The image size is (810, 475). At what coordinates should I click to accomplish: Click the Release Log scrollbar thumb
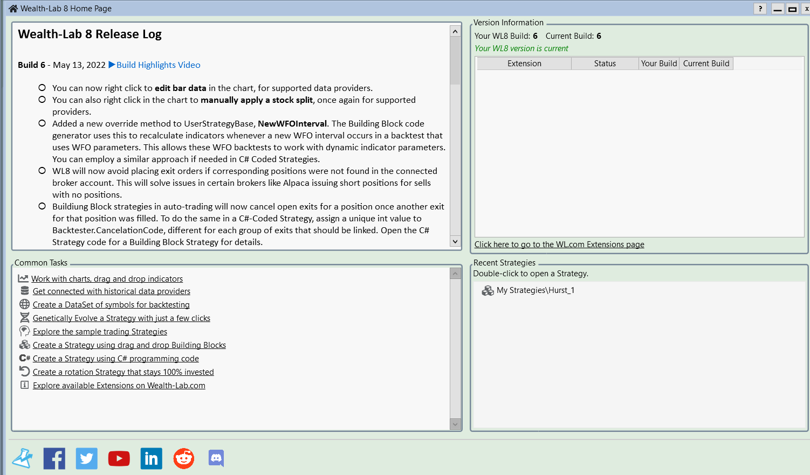[455, 61]
